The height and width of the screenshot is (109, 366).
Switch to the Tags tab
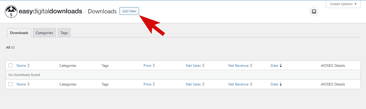64,33
